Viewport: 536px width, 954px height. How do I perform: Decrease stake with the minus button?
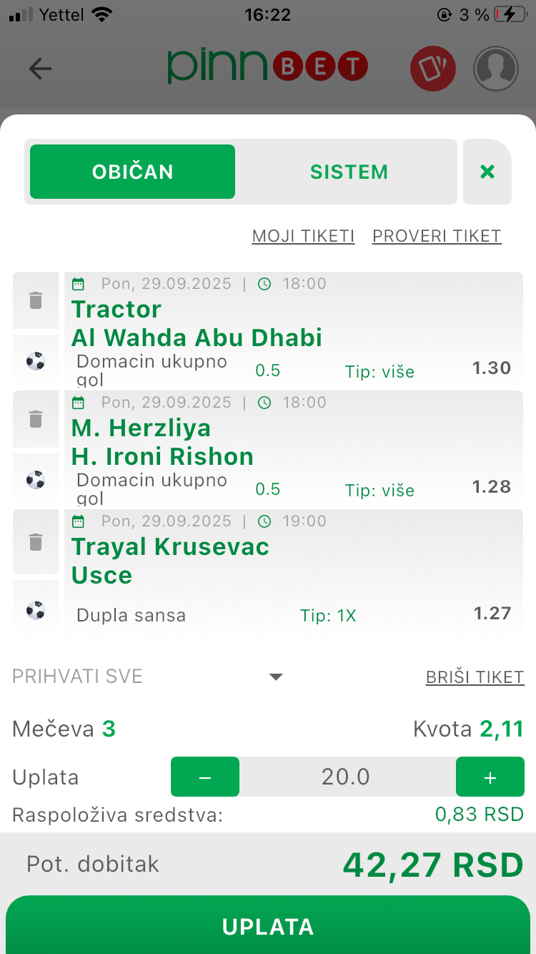(x=205, y=777)
